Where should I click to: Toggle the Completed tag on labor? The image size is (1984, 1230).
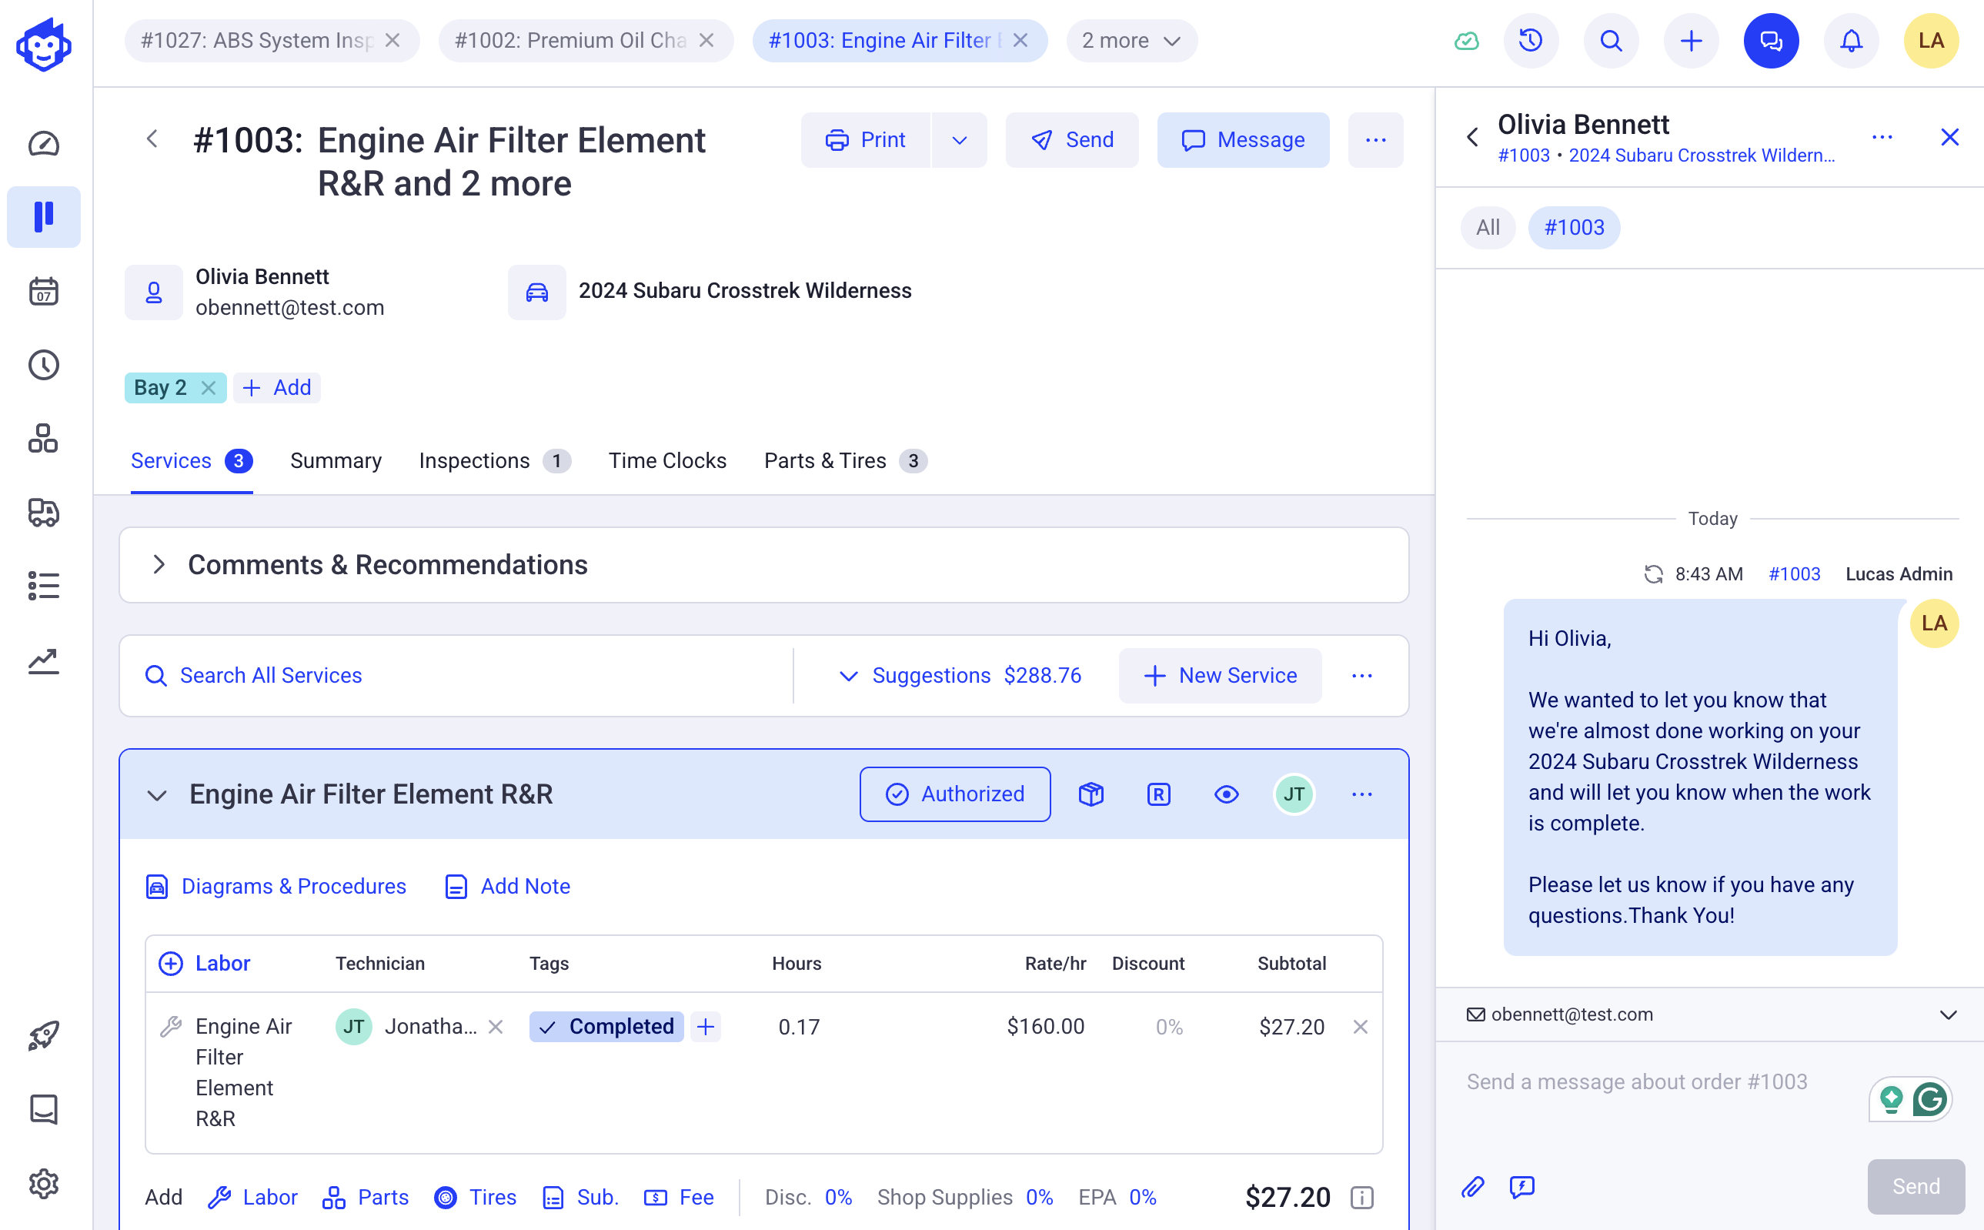pyautogui.click(x=606, y=1027)
